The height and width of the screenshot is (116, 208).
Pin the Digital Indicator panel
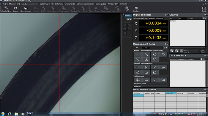166,15
